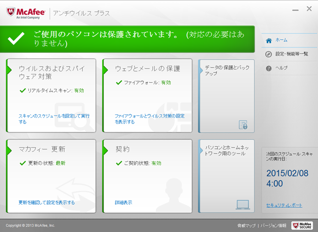318x232 pixels.
Task: Click the アンチウイルス プラス product title
Action: tap(81, 13)
